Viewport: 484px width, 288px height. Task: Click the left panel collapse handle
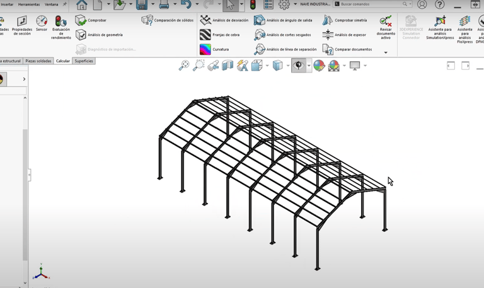click(x=30, y=175)
